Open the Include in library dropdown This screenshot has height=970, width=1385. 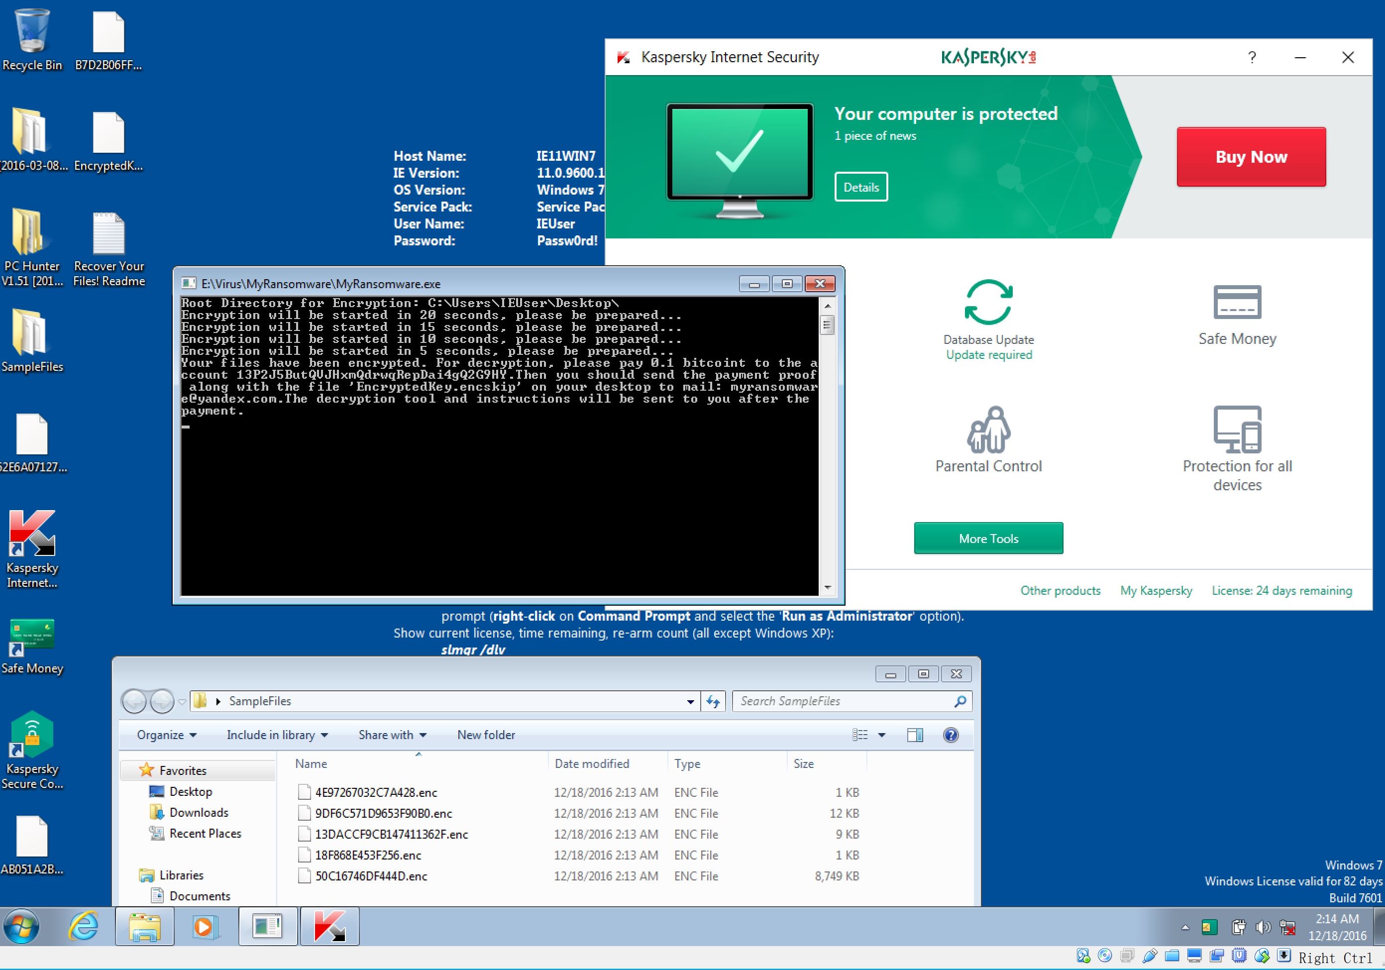pos(277,735)
